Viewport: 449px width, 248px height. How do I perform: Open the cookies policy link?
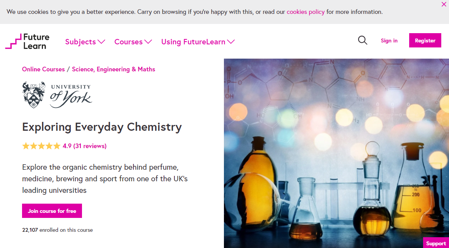click(x=306, y=12)
